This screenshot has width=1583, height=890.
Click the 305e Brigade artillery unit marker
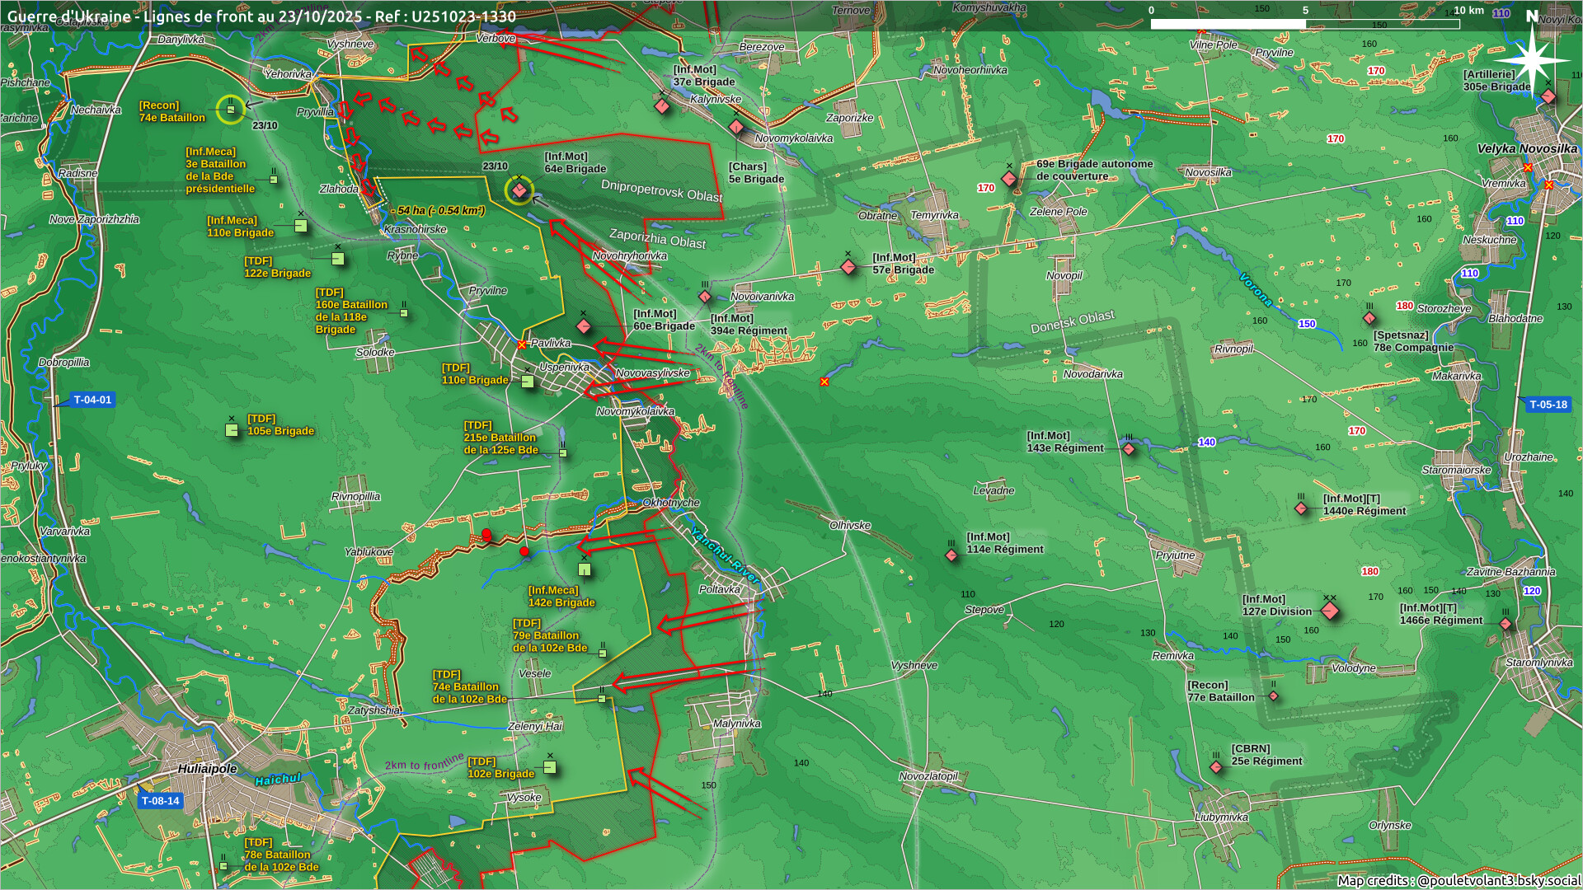tap(1548, 96)
